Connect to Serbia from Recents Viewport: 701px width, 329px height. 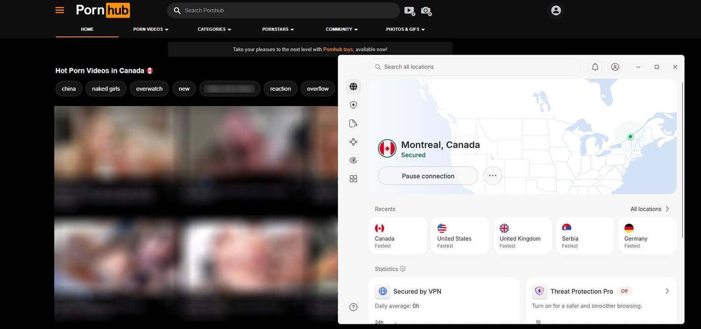[585, 236]
